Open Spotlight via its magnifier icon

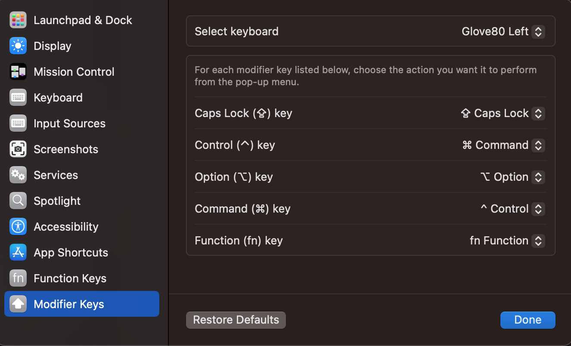(x=18, y=201)
